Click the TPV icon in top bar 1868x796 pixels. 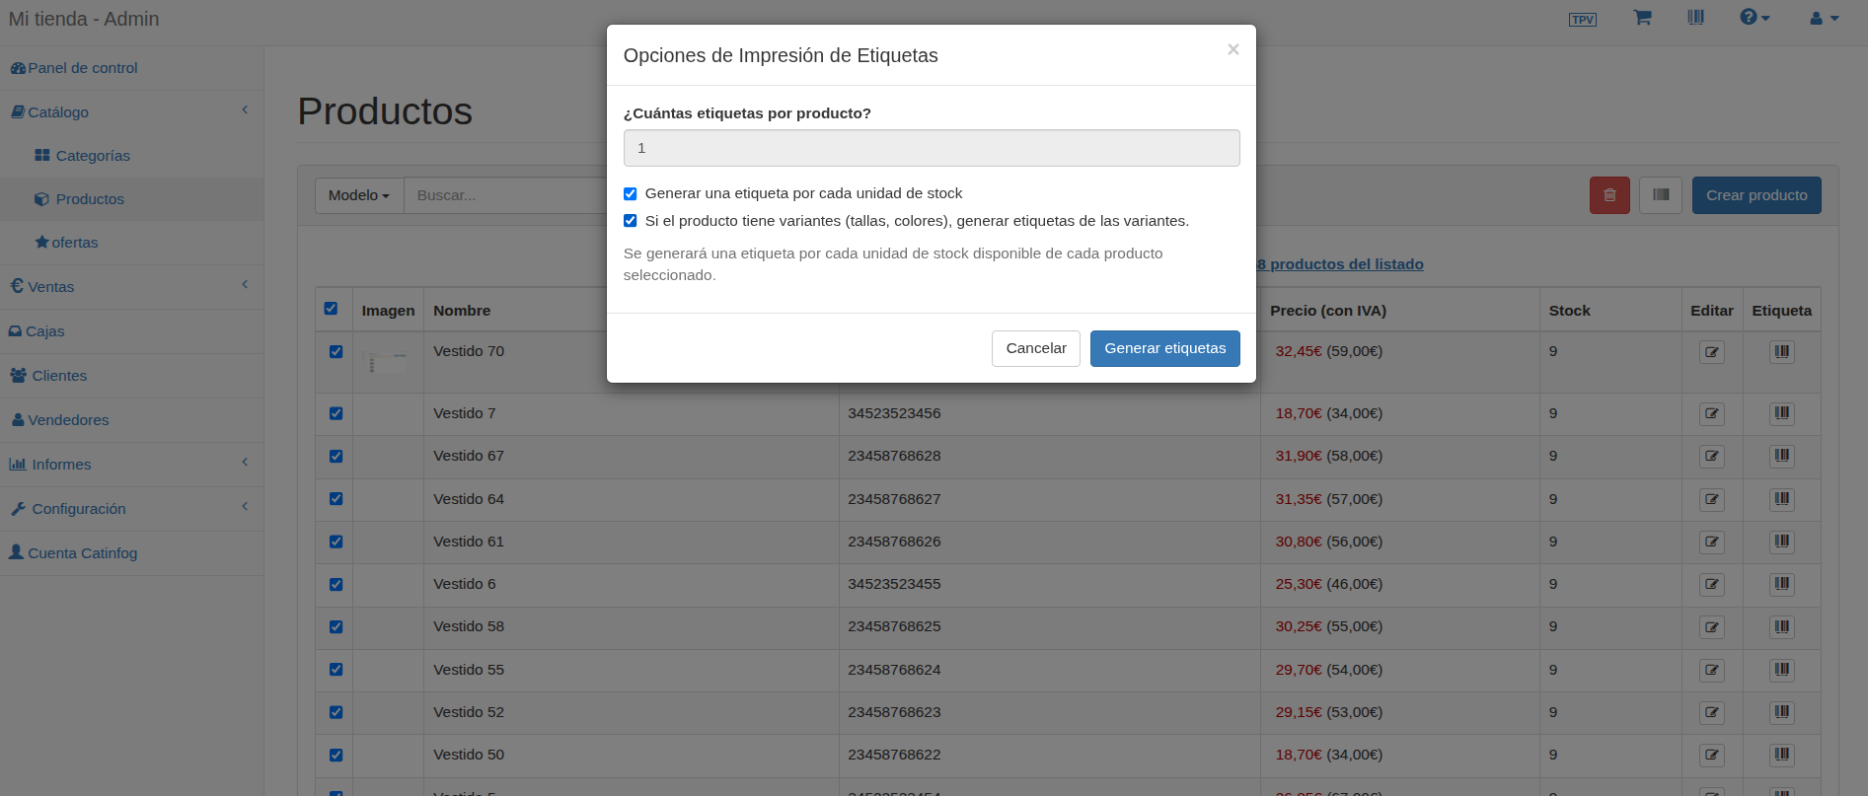[x=1582, y=20]
